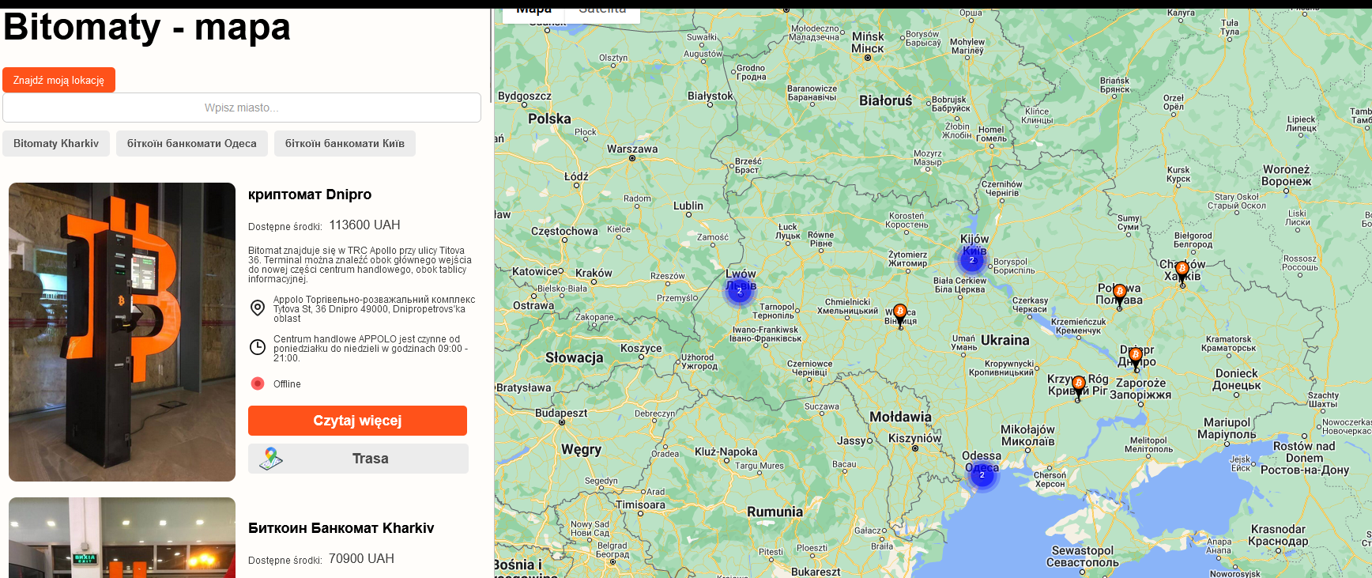Focus the Wpisz miasto search field

(x=242, y=108)
